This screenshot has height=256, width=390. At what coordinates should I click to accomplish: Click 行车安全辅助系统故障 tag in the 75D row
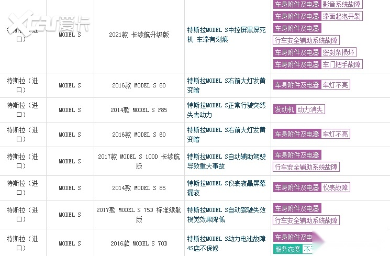point(306,220)
